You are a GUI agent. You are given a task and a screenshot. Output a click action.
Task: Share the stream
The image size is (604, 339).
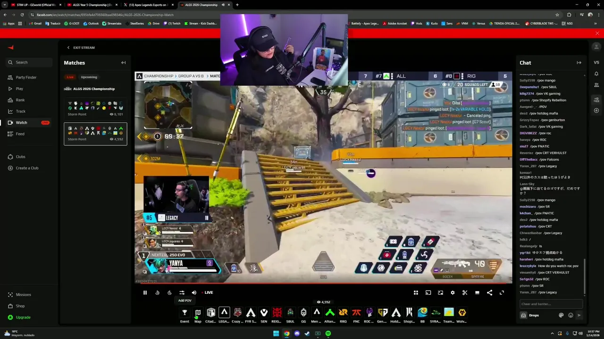489,292
